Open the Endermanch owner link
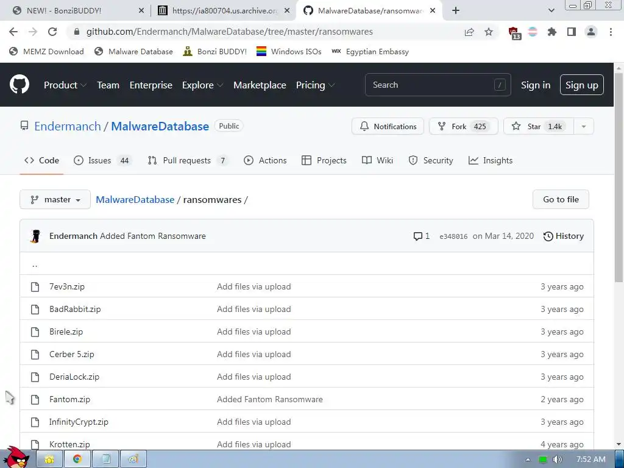Viewport: 624px width, 468px height. tap(68, 126)
